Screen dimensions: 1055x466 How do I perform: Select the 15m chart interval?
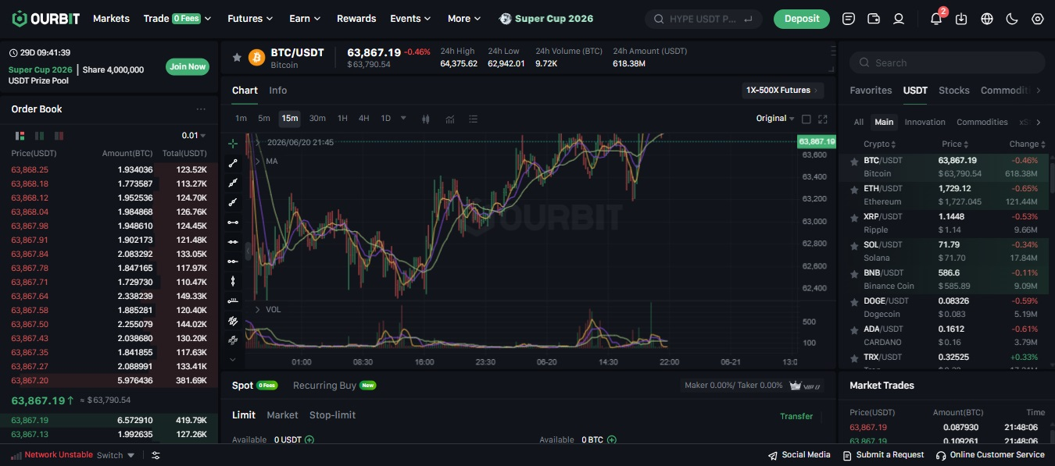[x=290, y=119]
